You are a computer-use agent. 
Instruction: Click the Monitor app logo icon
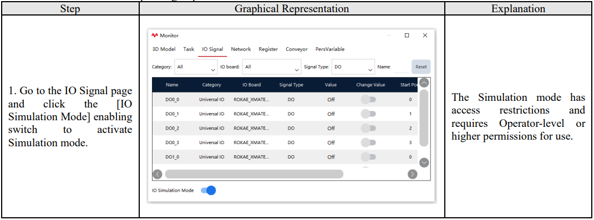[x=155, y=35]
